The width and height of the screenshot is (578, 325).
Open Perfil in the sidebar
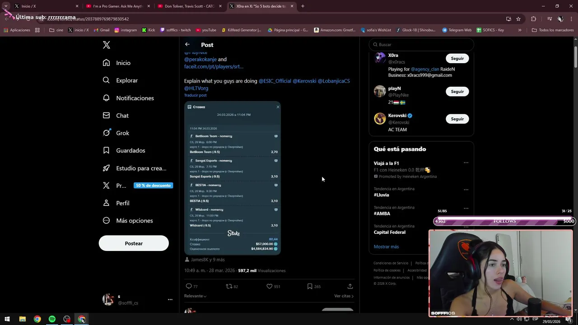point(116,203)
